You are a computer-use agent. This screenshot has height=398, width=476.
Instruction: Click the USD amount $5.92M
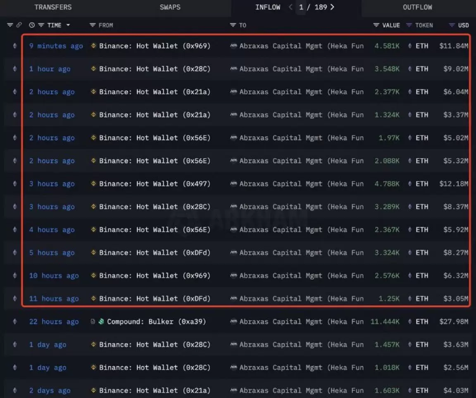click(x=456, y=230)
